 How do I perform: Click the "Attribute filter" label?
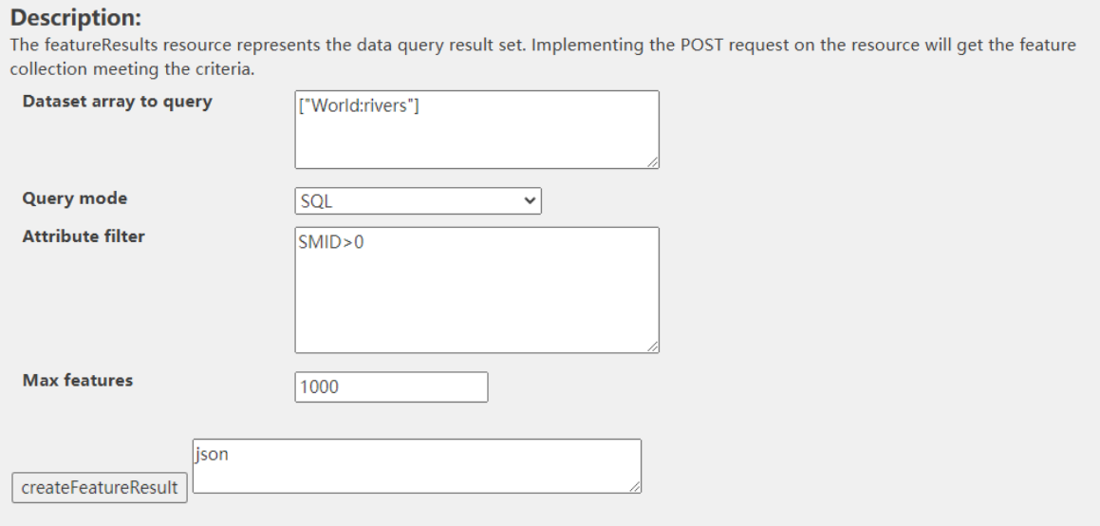[84, 236]
